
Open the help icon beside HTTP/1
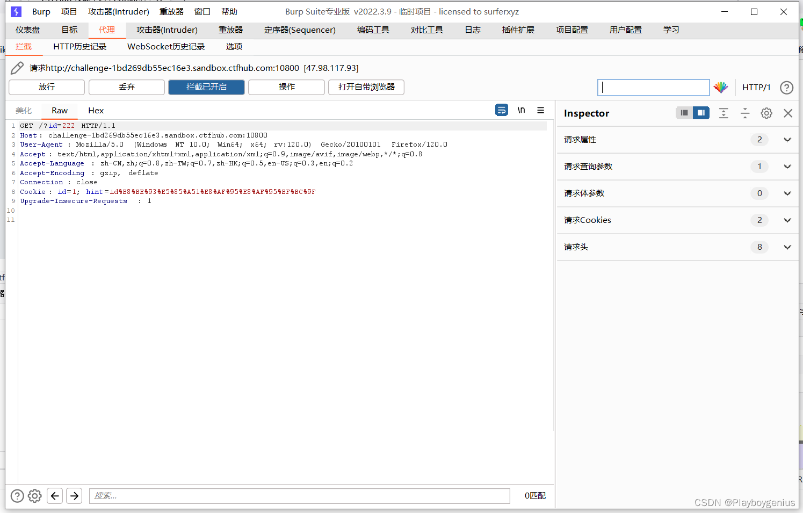pos(786,88)
